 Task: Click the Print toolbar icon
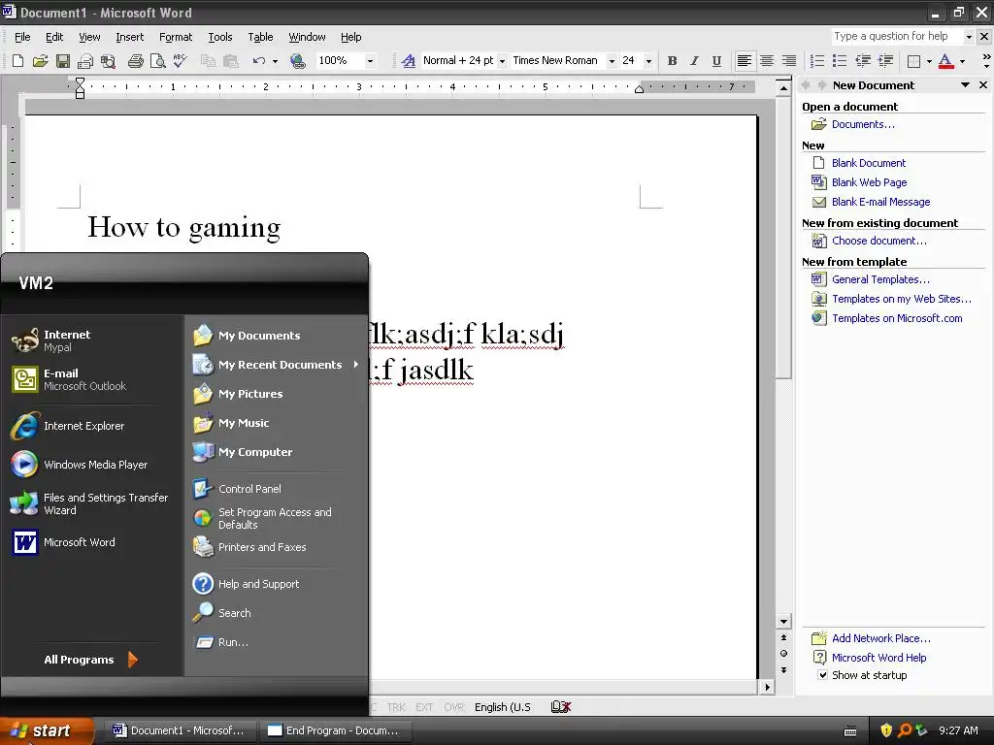[x=136, y=61]
